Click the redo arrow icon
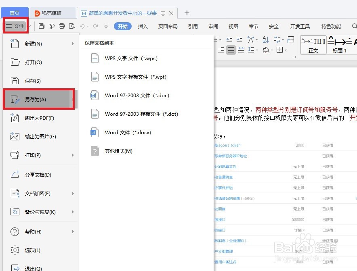The width and height of the screenshot is (357, 271). point(96,26)
